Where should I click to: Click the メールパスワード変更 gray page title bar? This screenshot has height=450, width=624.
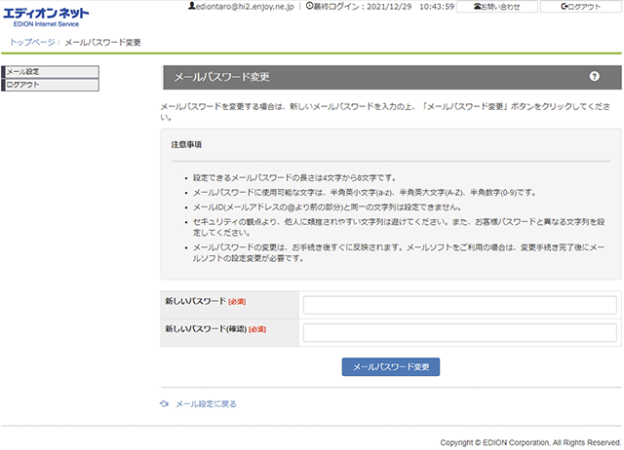point(392,77)
